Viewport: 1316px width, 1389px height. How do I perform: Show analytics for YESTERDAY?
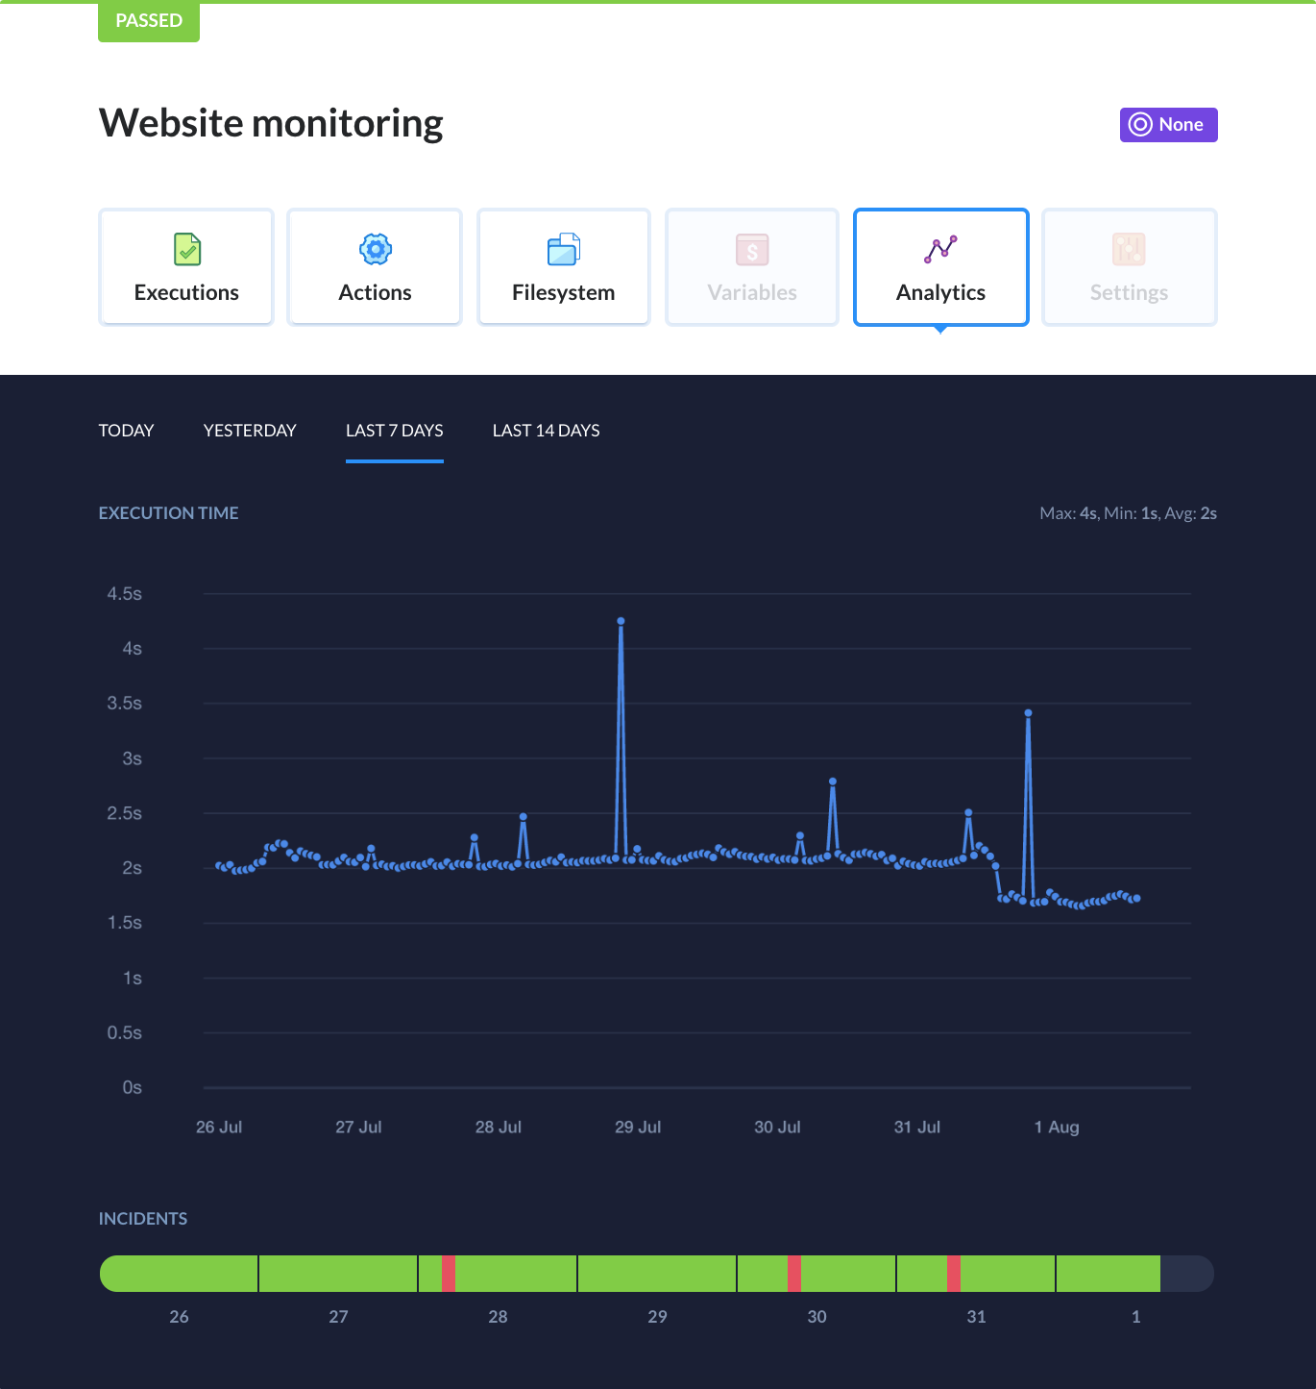point(250,431)
